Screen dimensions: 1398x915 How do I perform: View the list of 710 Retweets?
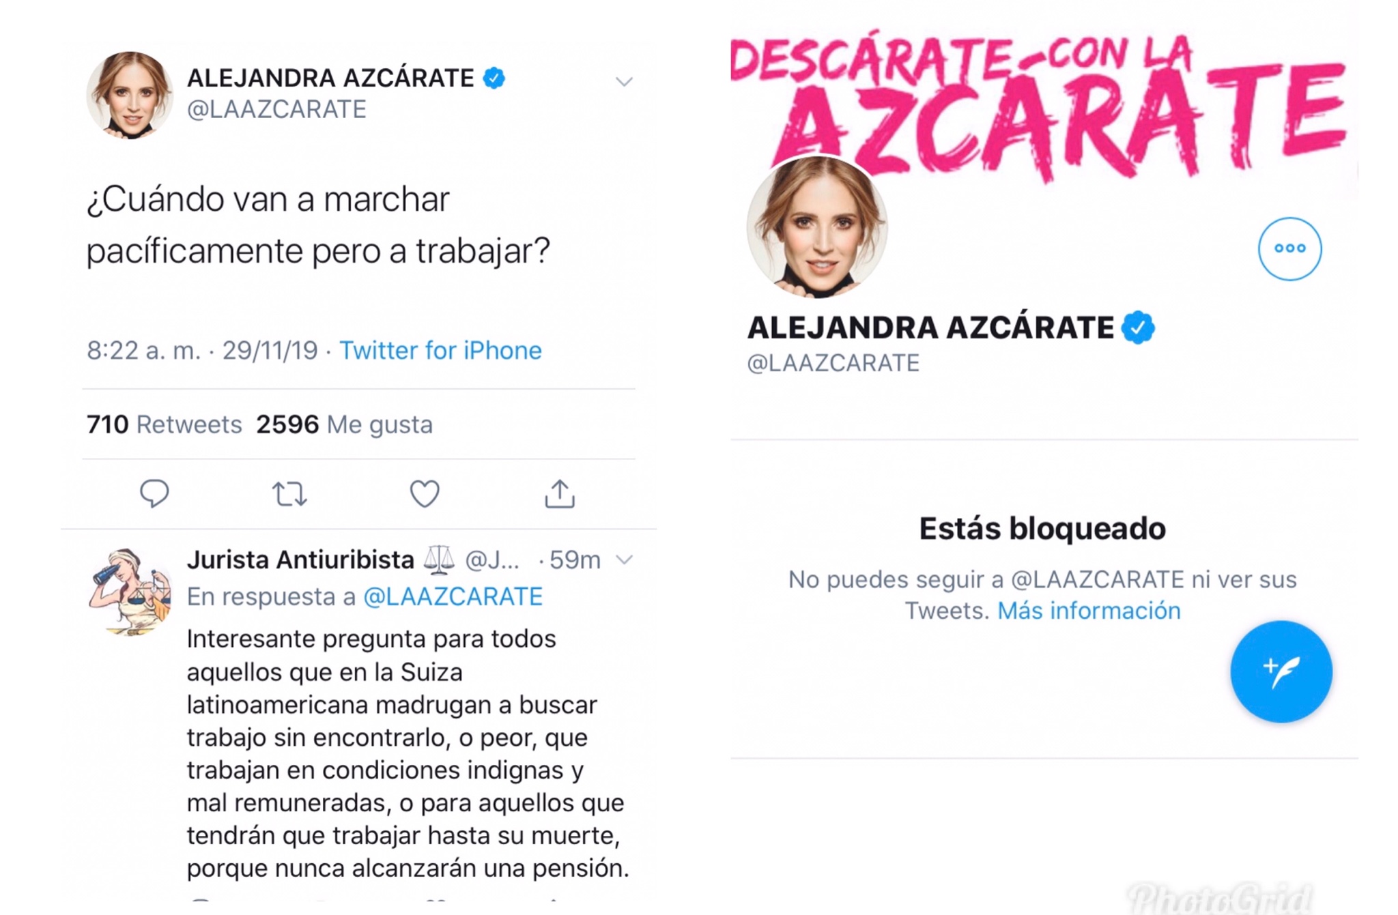coord(164,424)
